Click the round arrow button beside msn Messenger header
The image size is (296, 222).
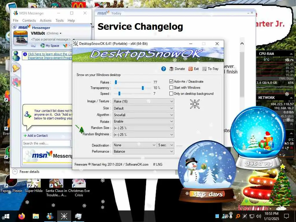(14, 27)
